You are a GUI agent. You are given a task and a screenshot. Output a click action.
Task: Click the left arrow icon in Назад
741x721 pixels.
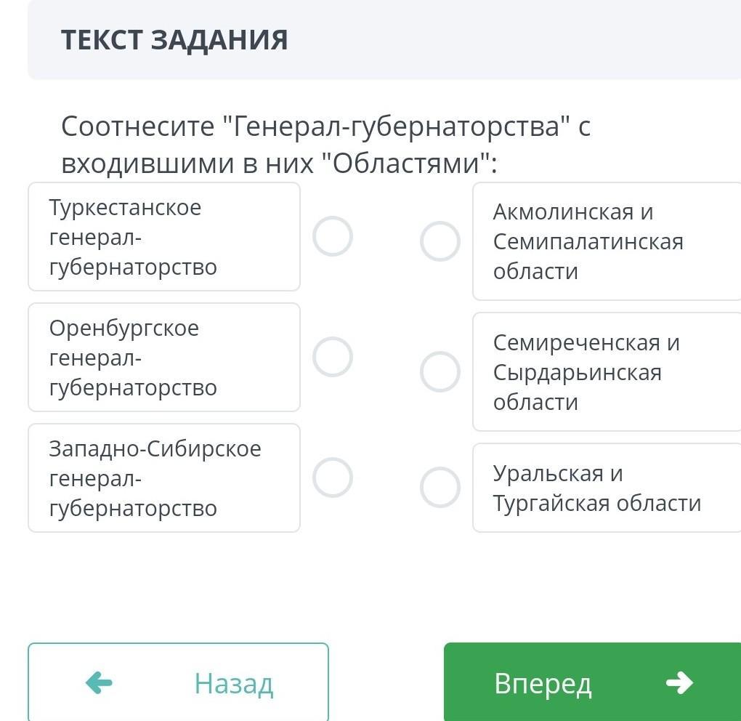click(x=99, y=683)
